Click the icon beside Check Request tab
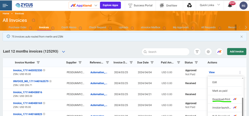Viewport: 249px width, 116px height. [110, 28]
